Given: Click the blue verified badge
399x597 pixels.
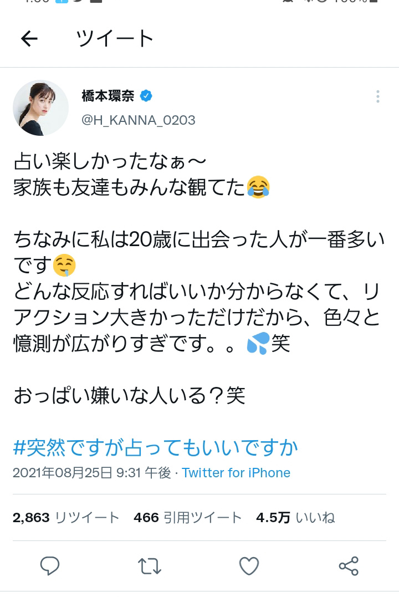Looking at the screenshot, I should 146,95.
